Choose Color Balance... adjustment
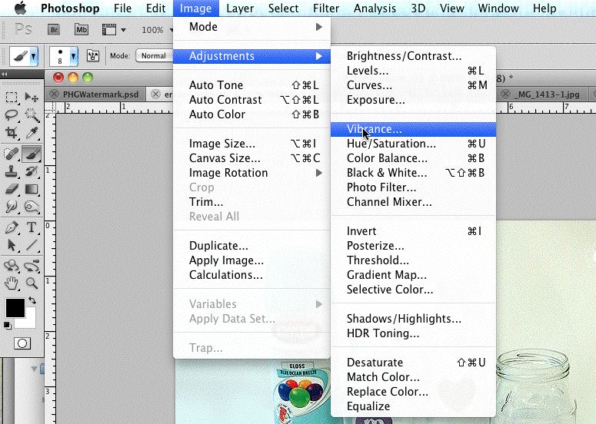Image resolution: width=596 pixels, height=424 pixels. click(413, 158)
